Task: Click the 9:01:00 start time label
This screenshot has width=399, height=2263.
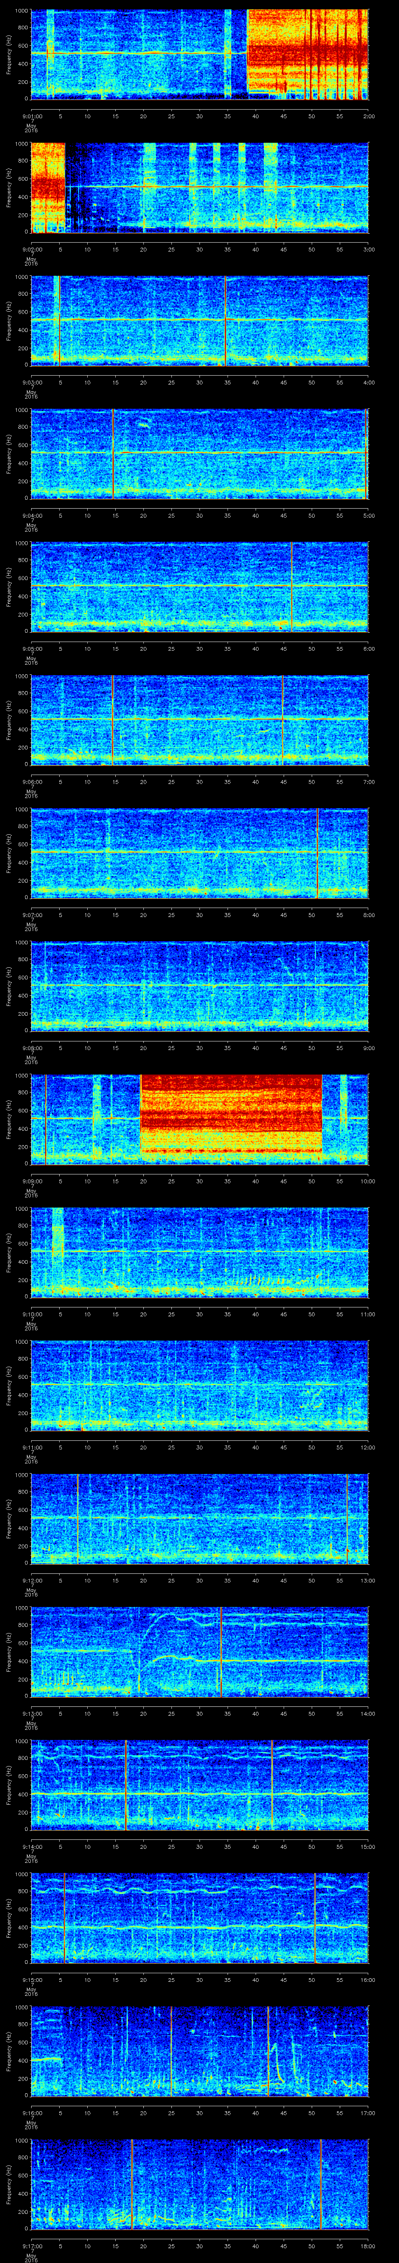Action: (x=32, y=116)
